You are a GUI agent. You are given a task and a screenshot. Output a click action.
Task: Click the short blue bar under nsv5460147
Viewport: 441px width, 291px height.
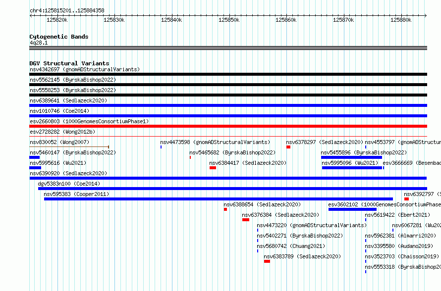coord(34,157)
